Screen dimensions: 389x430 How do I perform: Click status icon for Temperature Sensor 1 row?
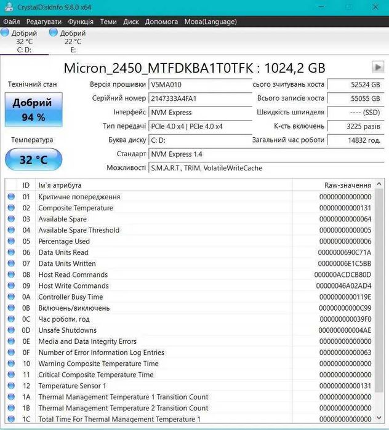coord(11,386)
